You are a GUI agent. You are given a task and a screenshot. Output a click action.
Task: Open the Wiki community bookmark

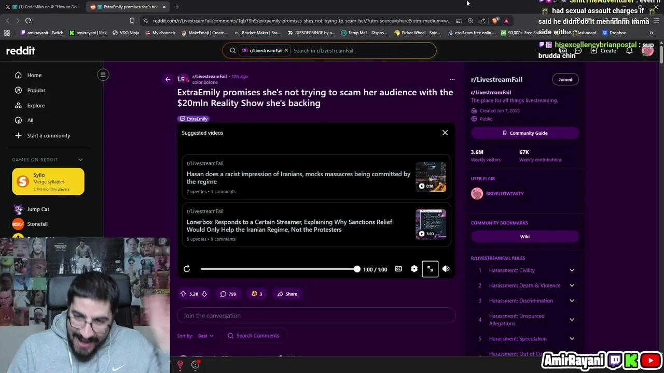(524, 236)
